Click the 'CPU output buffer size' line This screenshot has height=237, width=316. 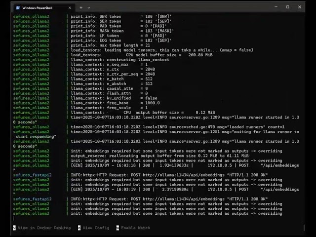pos(143,113)
